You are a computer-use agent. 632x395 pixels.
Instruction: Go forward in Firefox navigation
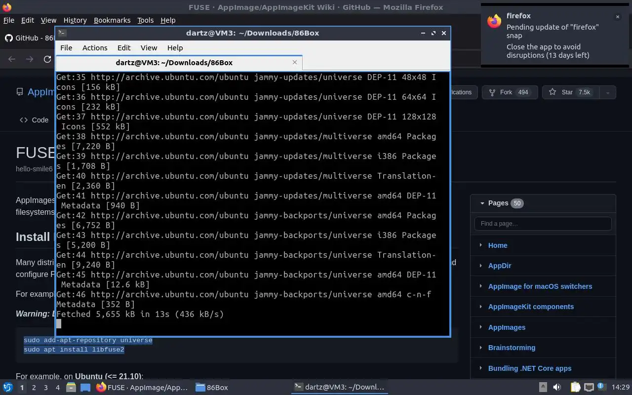tap(30, 59)
